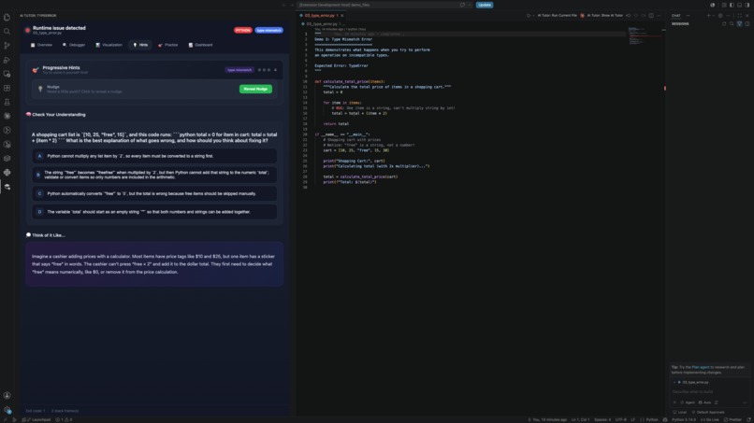This screenshot has width=754, height=423.
Task: Switch to the Overview tab
Action: [x=41, y=45]
